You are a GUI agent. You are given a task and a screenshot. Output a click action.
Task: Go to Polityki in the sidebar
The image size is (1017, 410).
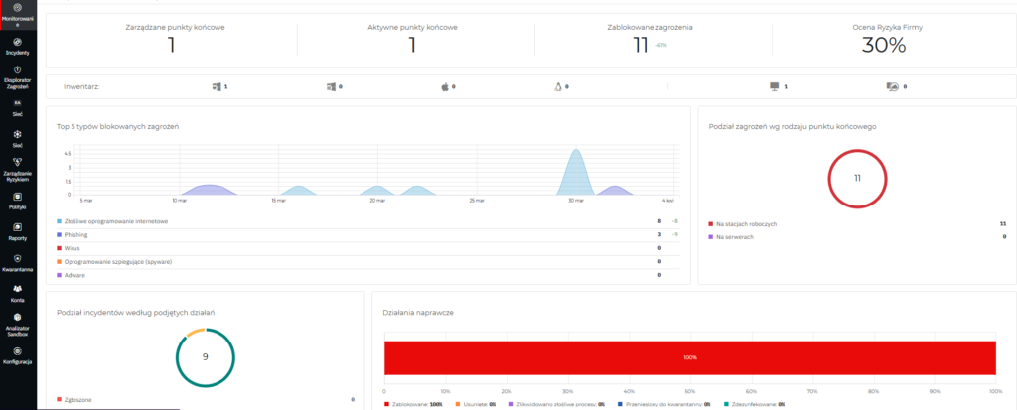[17, 200]
